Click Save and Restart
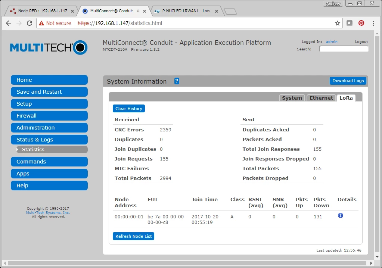Image resolution: width=382 pixels, height=268 pixels. 49,92
